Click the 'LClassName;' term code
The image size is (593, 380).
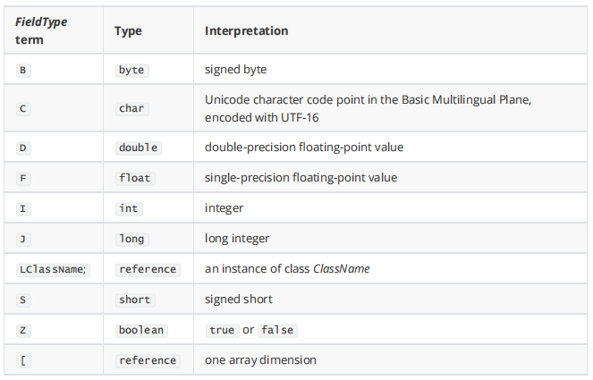point(53,269)
